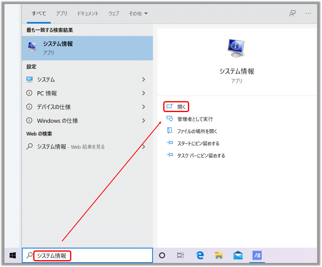Screen dimensions: 322x267
Task: Expand the デバイスの仕様 chevron
Action: (x=143, y=107)
